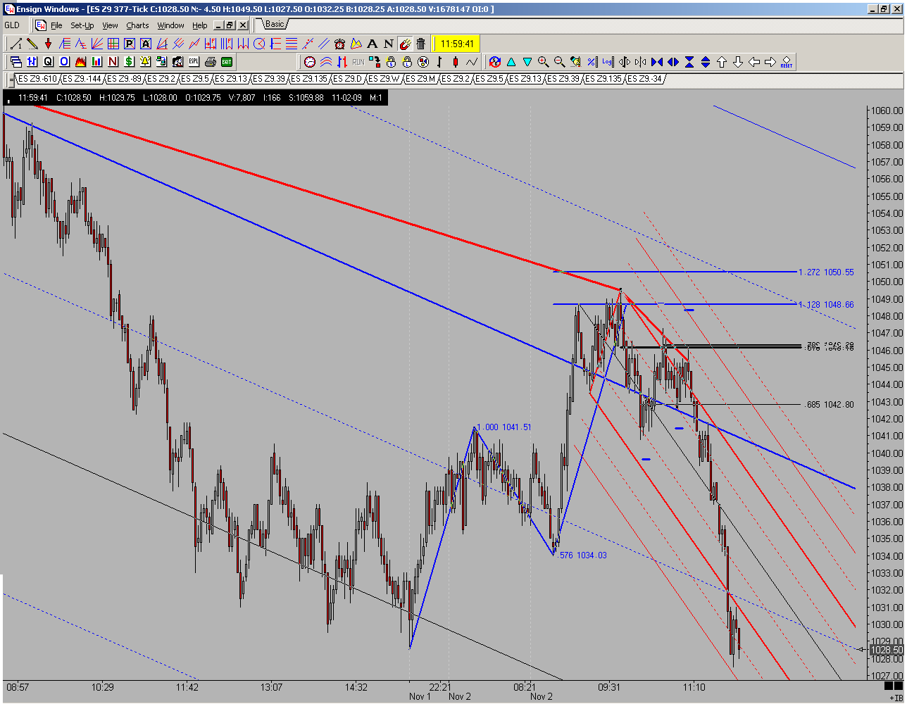Click the white up arrow icon

pyautogui.click(x=722, y=62)
